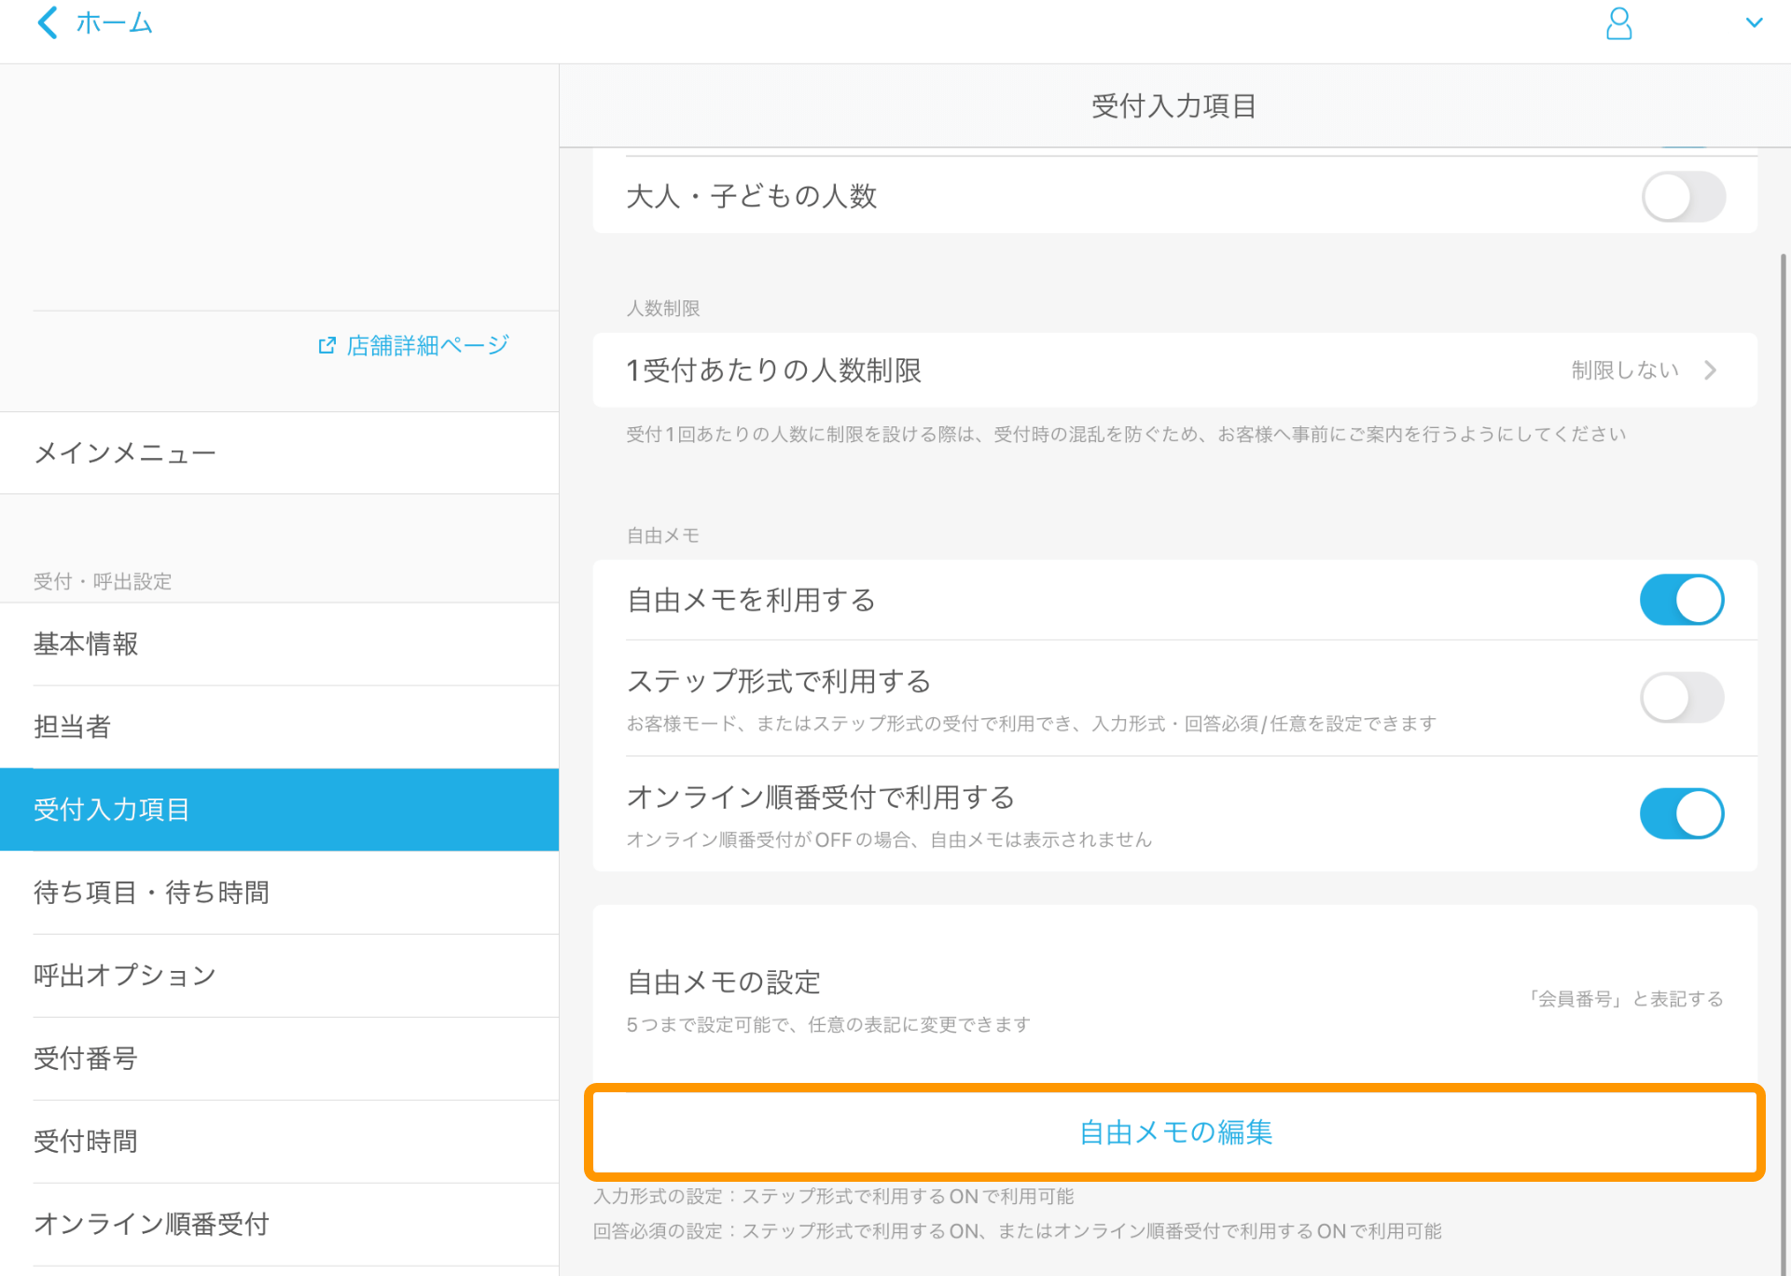
Task: Go to the 受付時間 menu item
Action: (280, 1142)
